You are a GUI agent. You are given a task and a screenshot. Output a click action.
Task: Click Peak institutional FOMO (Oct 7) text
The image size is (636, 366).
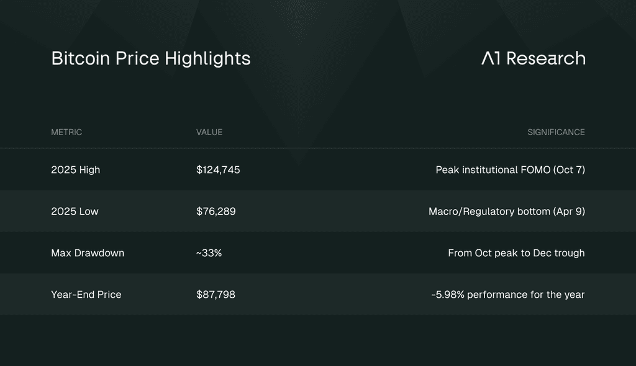[x=511, y=170]
